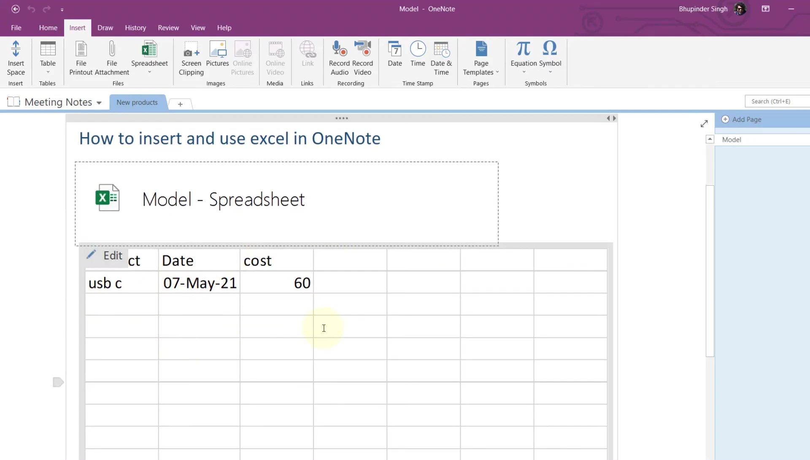Click the Bhupinder Singh account name
The width and height of the screenshot is (810, 460).
click(x=703, y=9)
